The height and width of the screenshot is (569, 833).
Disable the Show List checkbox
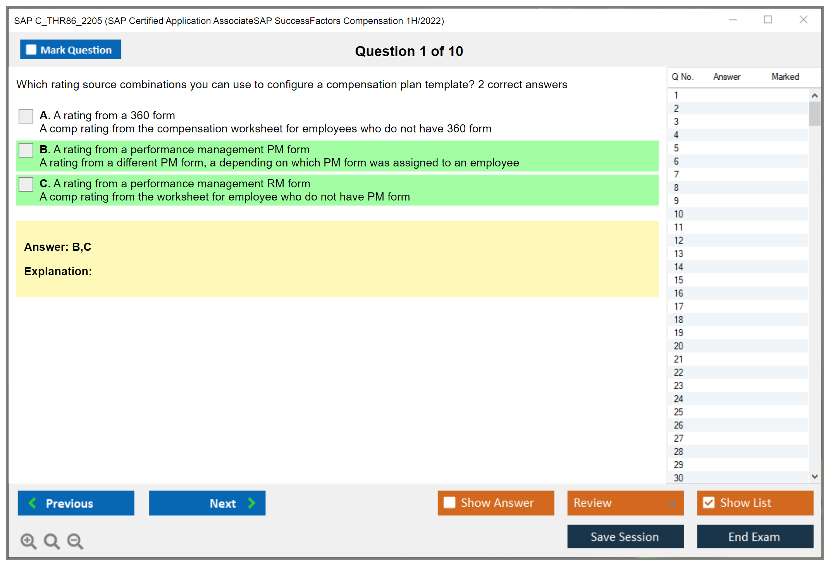[709, 502]
